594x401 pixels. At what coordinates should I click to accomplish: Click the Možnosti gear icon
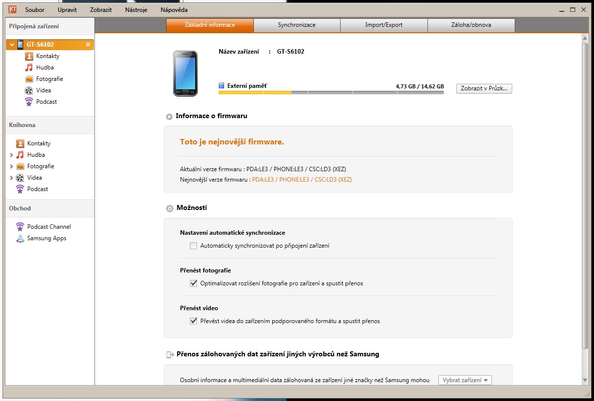(170, 208)
